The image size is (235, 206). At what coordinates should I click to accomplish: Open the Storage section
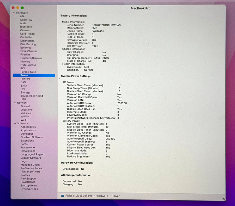(x=25, y=92)
